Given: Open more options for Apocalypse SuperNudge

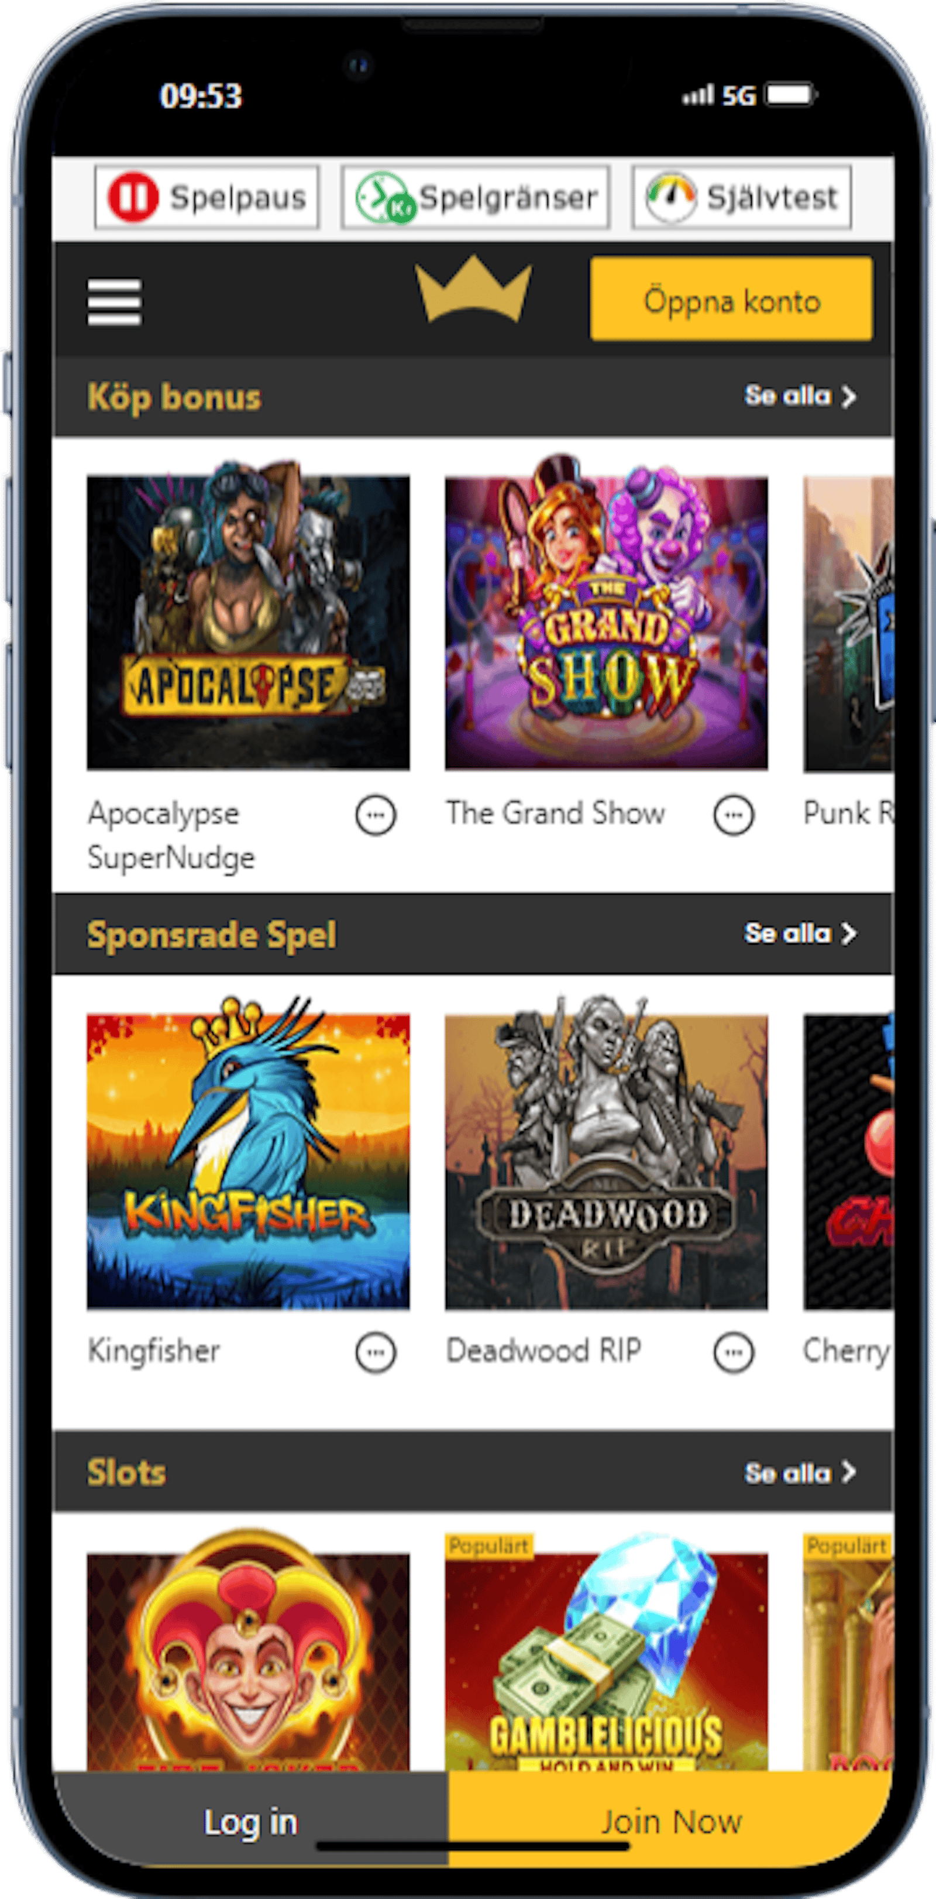Looking at the screenshot, I should tap(376, 815).
